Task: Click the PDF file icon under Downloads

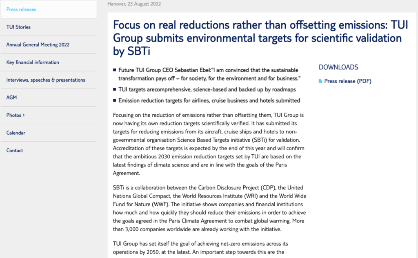Action: pyautogui.click(x=320, y=81)
